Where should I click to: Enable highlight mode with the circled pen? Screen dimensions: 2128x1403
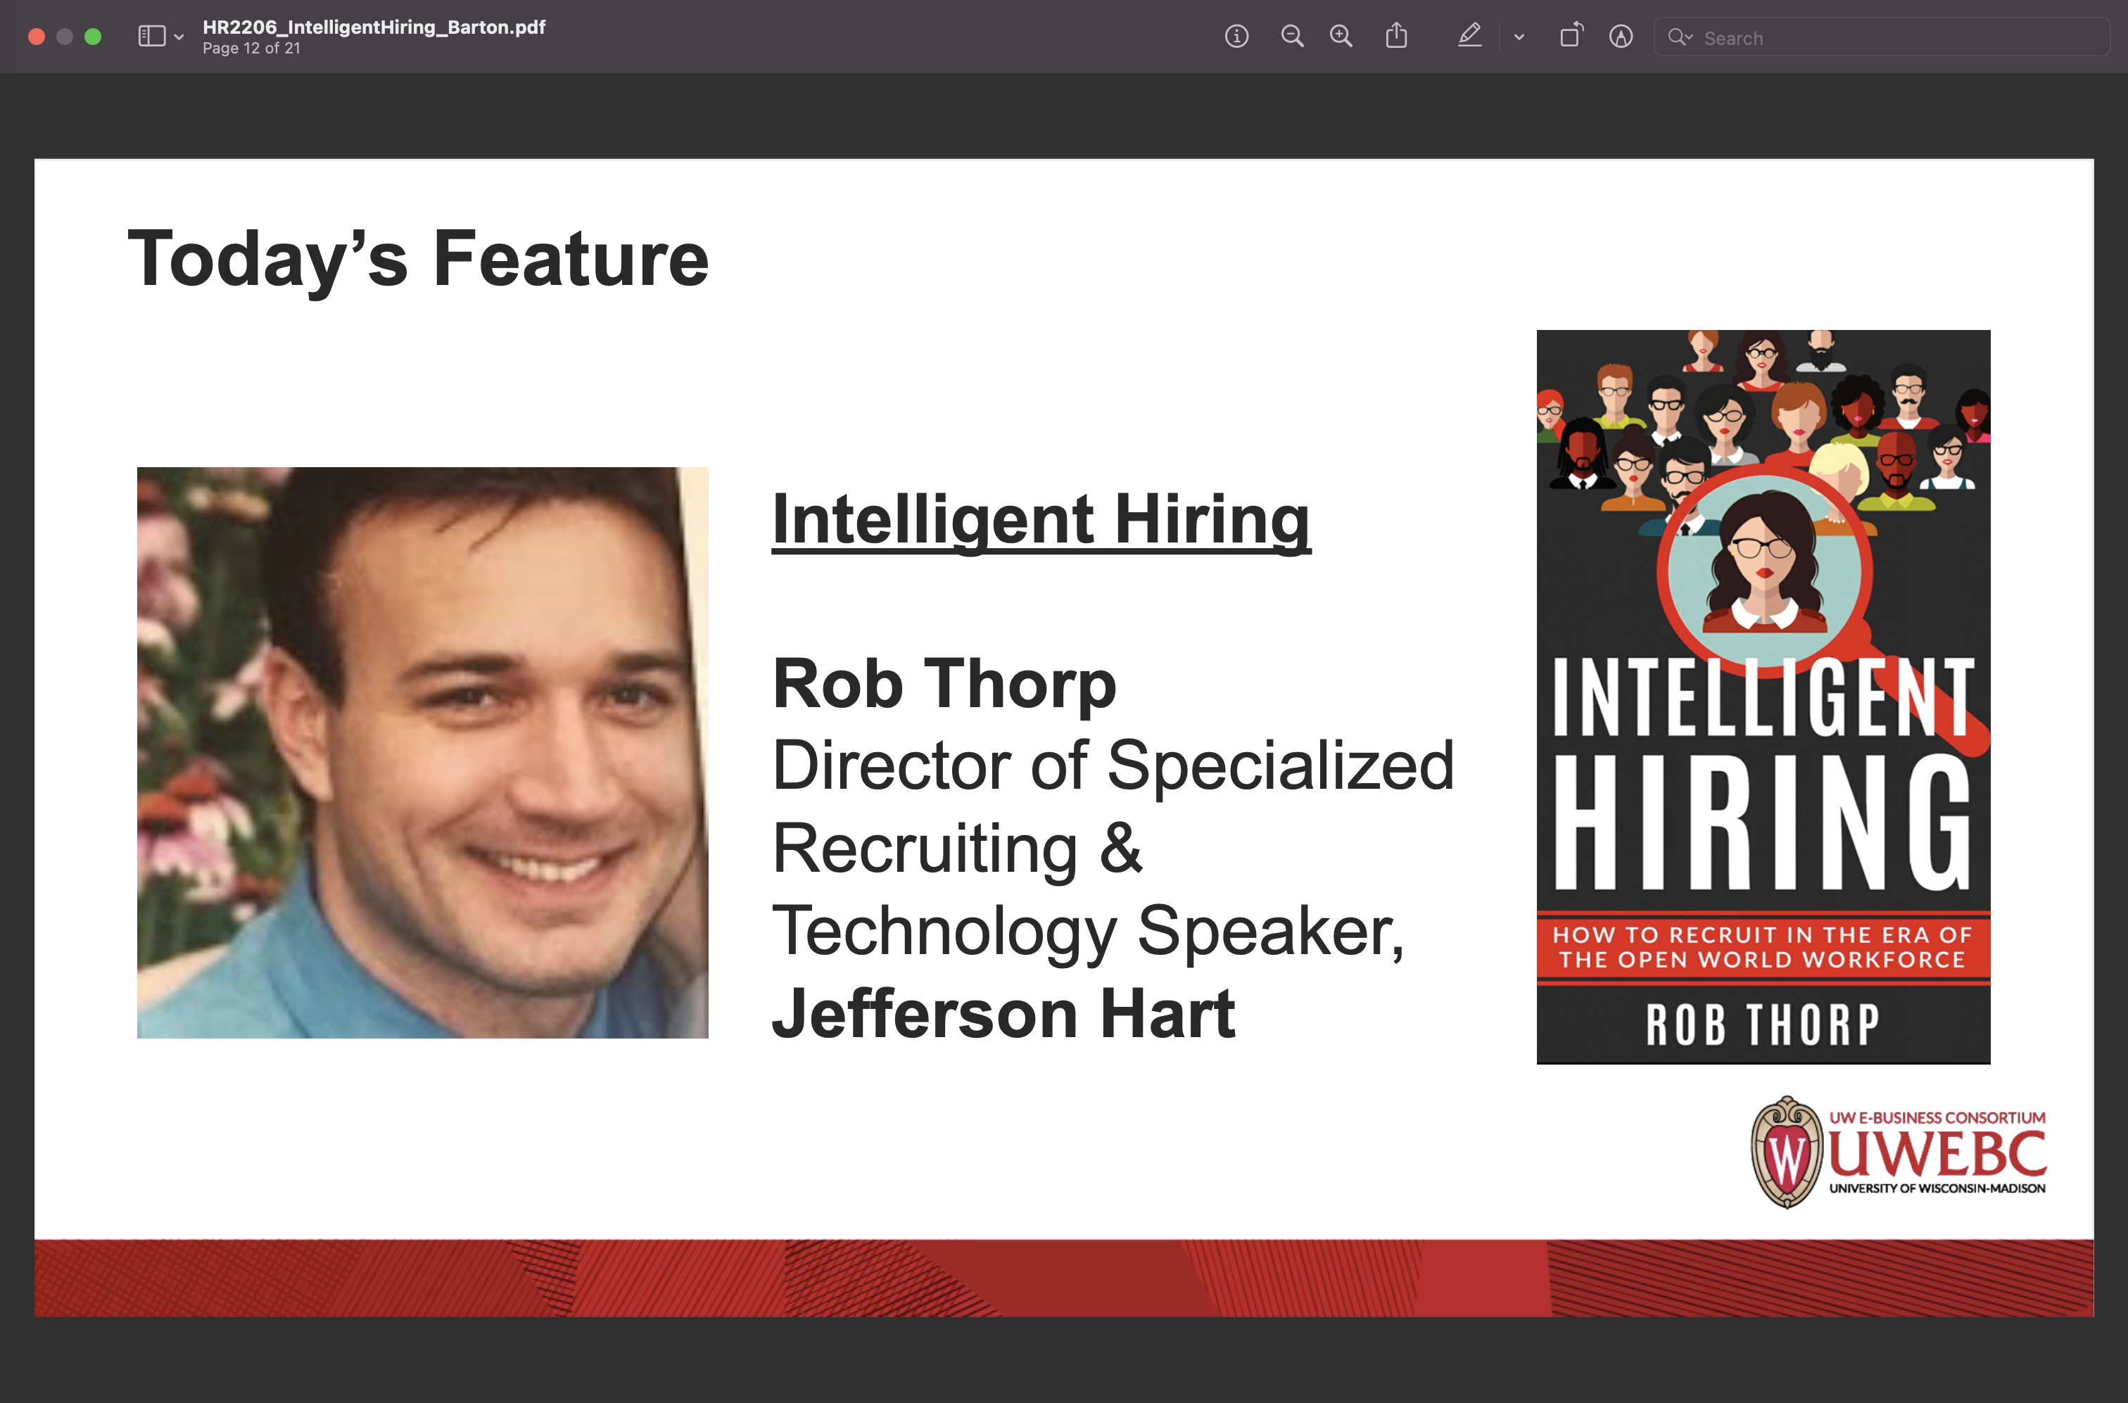(x=1621, y=37)
